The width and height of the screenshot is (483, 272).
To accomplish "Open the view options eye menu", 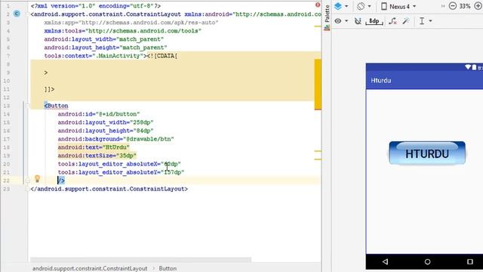I will click(x=338, y=21).
